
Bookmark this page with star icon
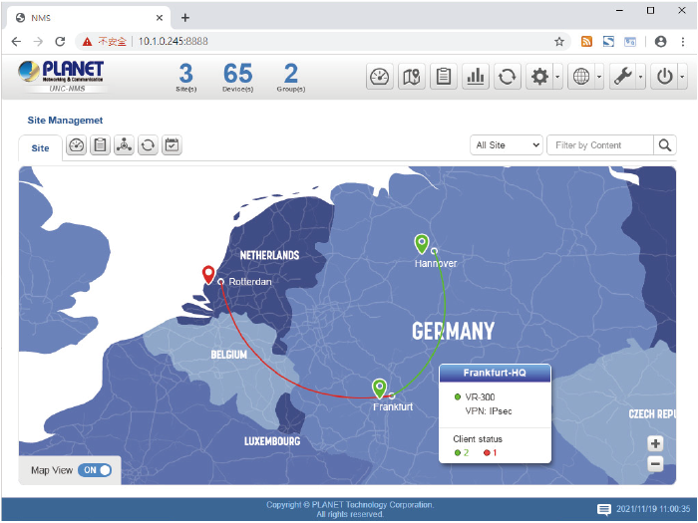559,42
